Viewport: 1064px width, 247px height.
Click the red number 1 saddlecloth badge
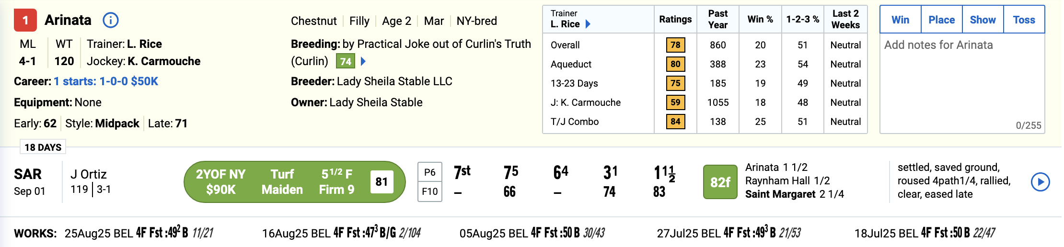(25, 20)
